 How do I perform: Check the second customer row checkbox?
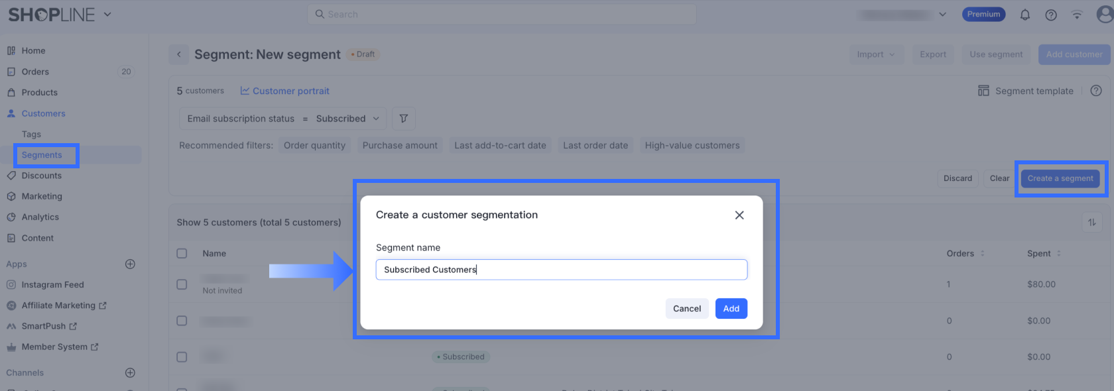[182, 321]
